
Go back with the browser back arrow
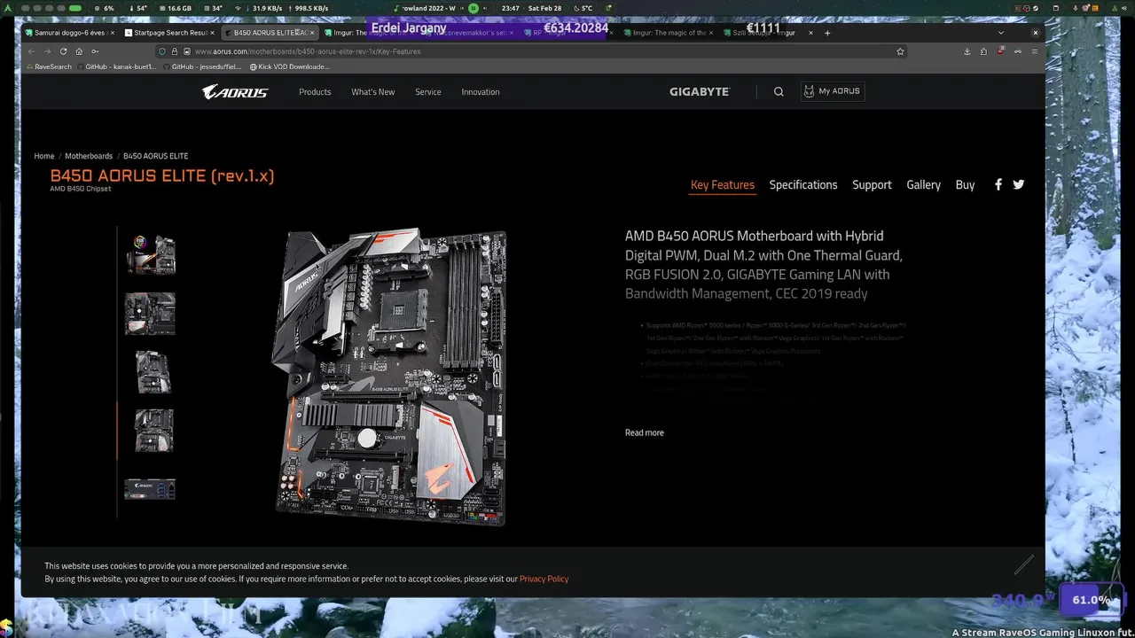coord(32,51)
